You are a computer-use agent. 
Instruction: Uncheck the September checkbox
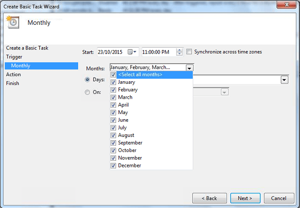113,143
